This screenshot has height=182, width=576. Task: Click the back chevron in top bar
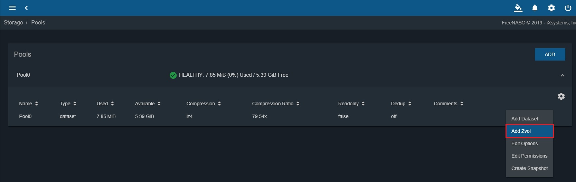pyautogui.click(x=26, y=8)
